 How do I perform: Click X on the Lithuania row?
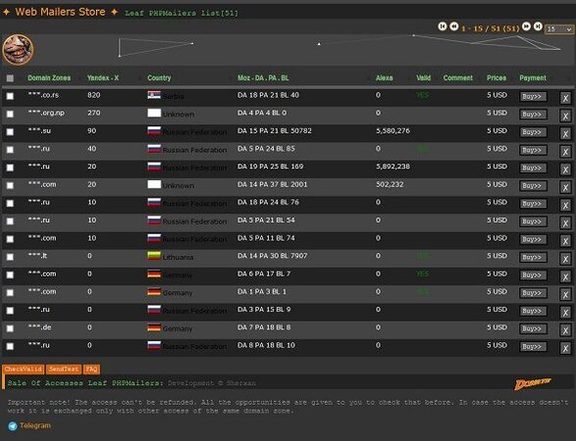(x=565, y=259)
